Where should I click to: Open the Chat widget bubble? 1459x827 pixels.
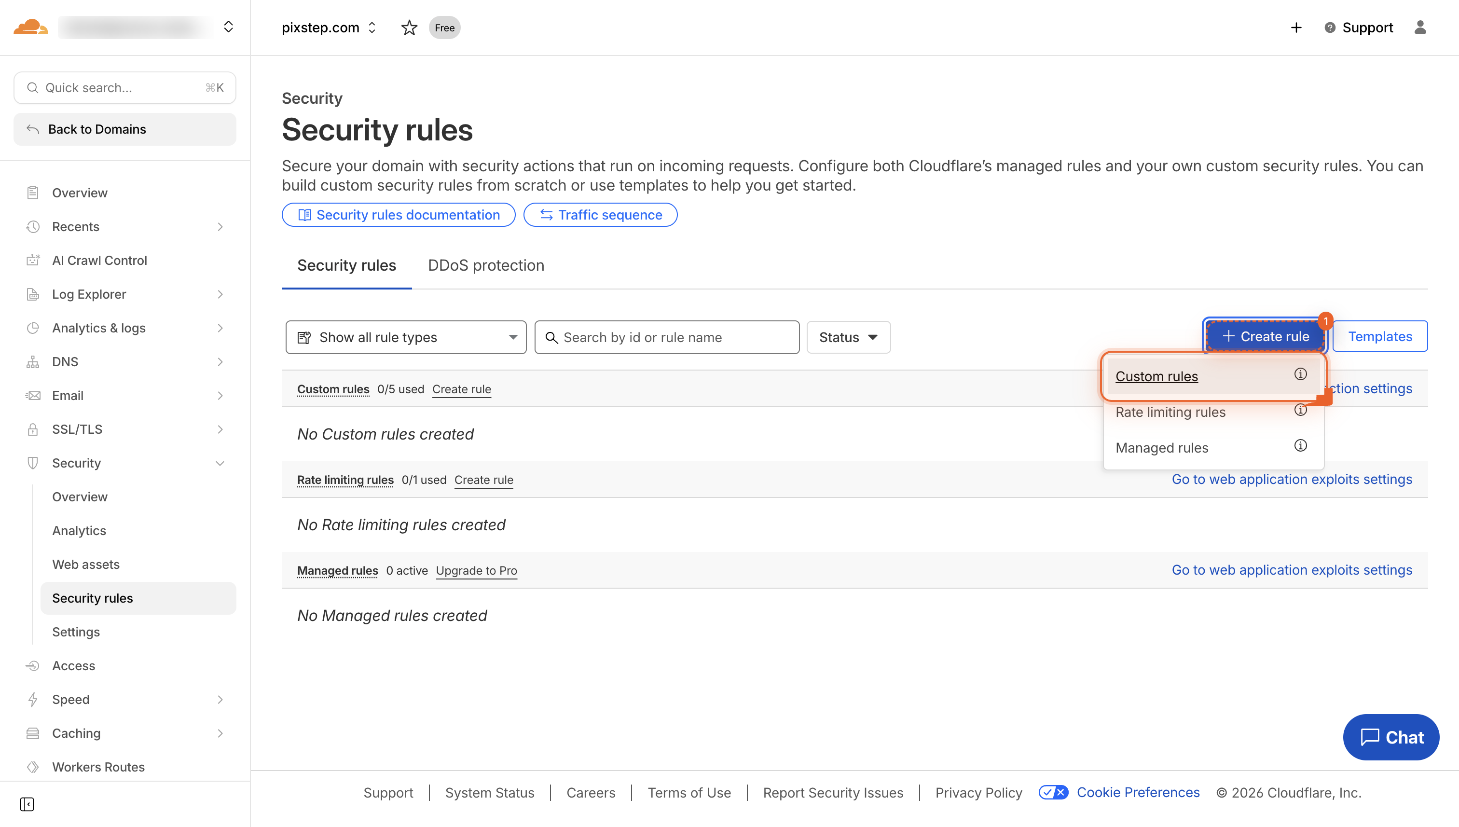(x=1391, y=737)
